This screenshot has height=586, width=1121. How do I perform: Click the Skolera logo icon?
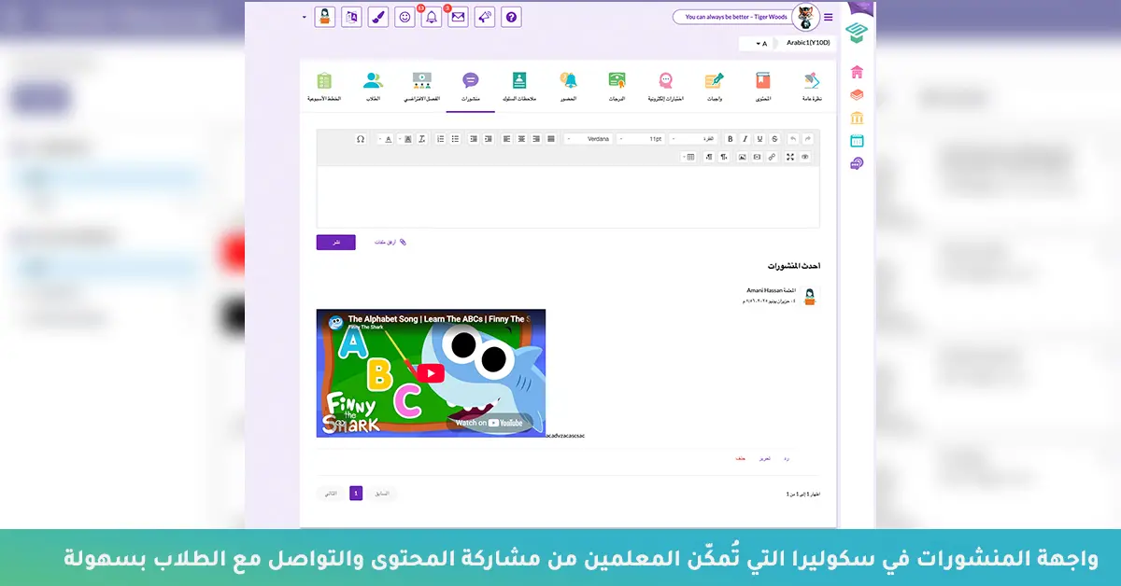857,33
